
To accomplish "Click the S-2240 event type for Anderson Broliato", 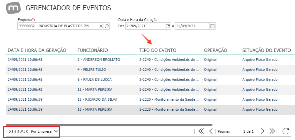I will [x=169, y=60].
